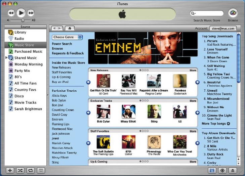Select the All Time Favs playlist
The height and width of the screenshot is (176, 245).
point(26,83)
